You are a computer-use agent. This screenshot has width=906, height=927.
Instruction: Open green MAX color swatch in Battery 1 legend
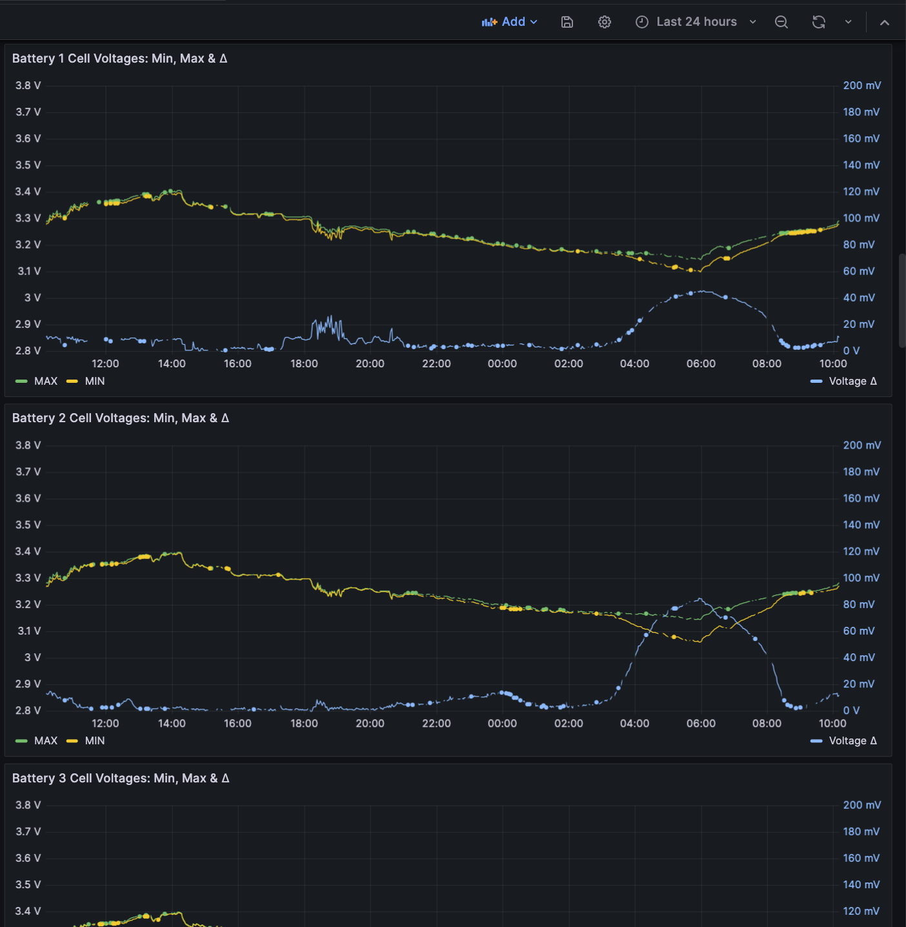point(21,382)
